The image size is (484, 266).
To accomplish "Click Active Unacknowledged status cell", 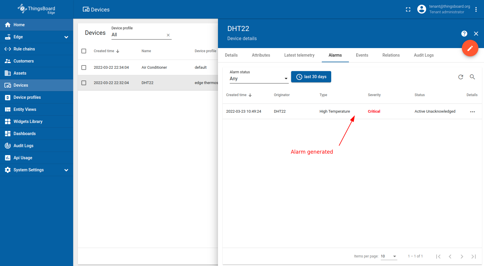I will point(435,111).
